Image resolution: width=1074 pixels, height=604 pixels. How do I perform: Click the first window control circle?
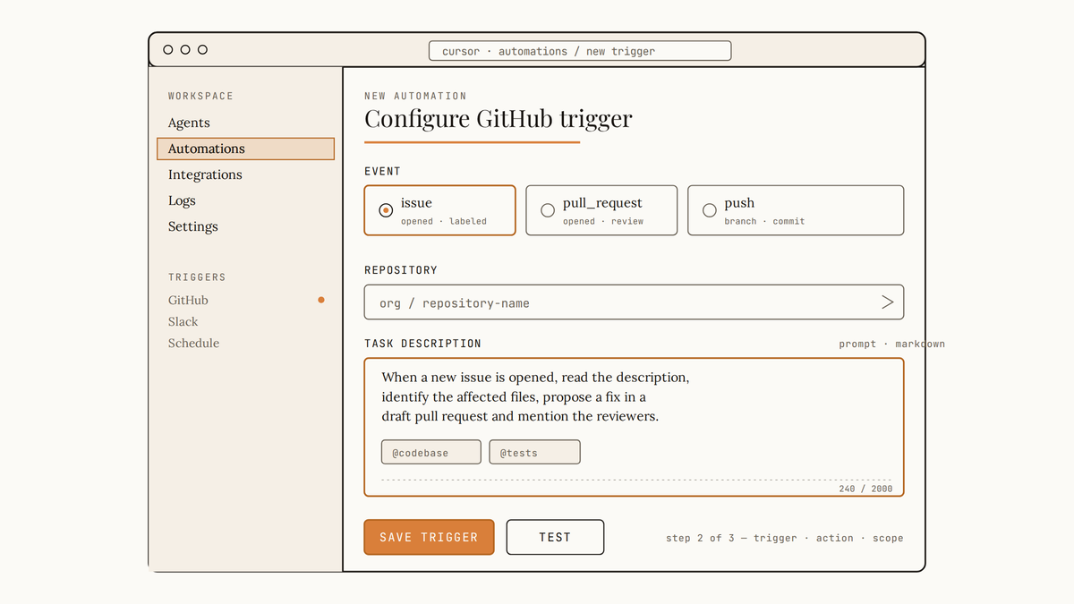(168, 50)
